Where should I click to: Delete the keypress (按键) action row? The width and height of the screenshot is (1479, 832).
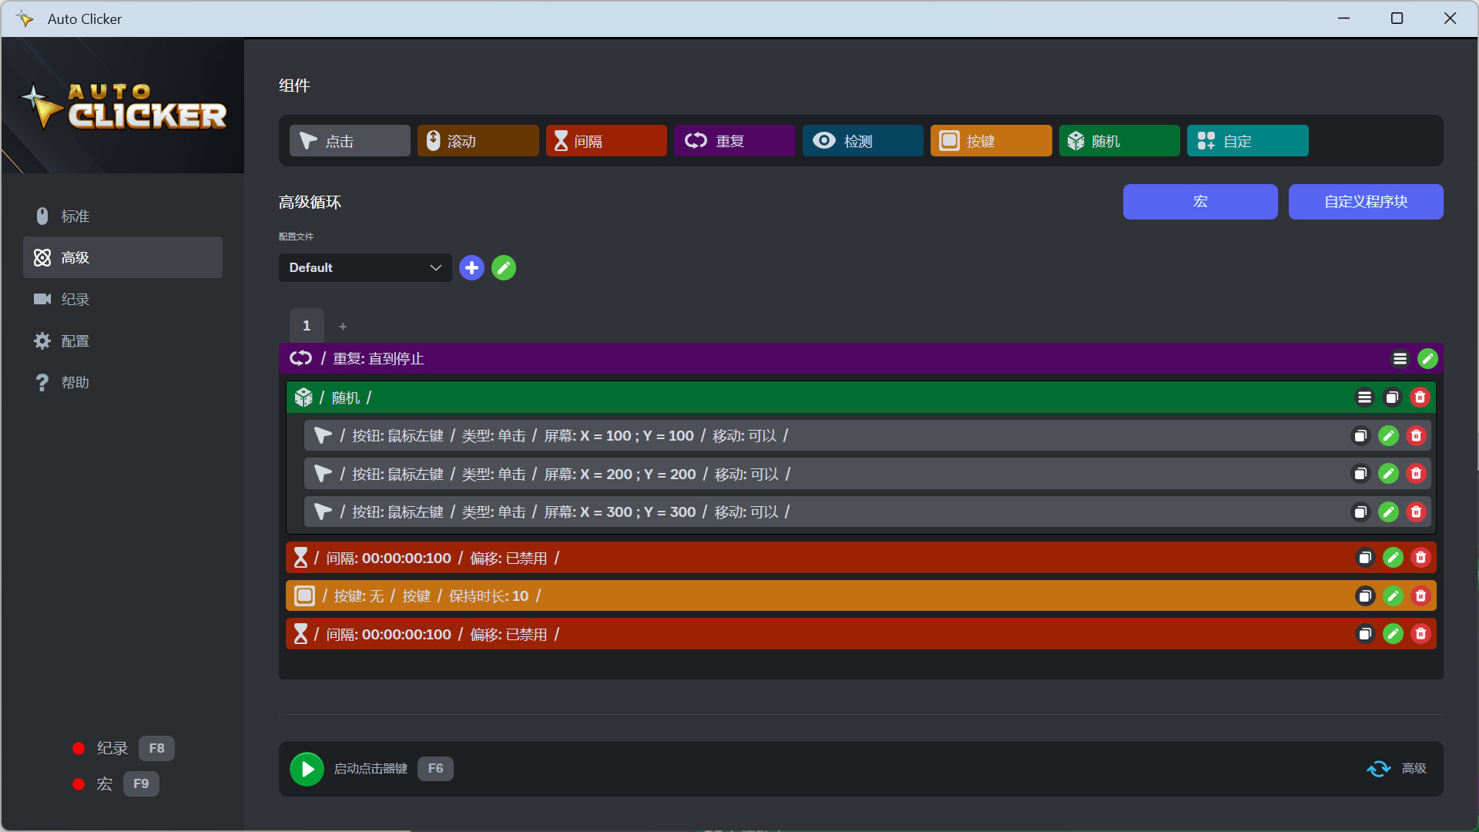click(x=1420, y=596)
